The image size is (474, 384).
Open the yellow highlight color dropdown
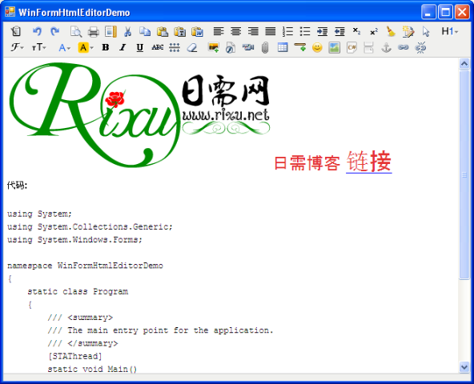(86, 47)
